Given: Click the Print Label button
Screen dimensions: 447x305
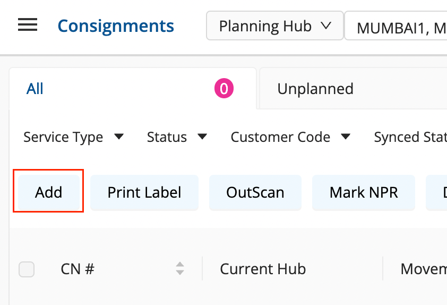Looking at the screenshot, I should 144,192.
